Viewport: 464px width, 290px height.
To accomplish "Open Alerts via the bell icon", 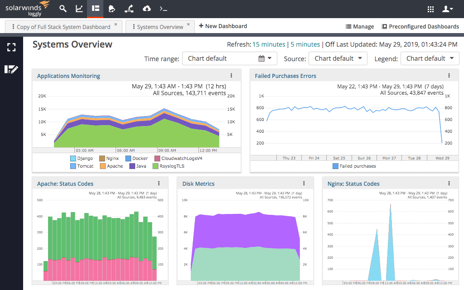I will [112, 9].
